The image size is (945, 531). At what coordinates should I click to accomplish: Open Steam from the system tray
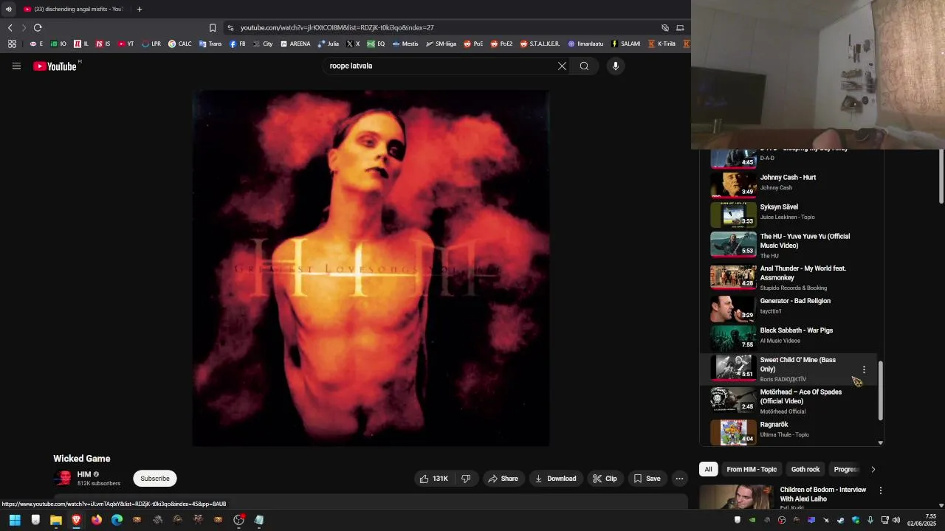coord(840,520)
